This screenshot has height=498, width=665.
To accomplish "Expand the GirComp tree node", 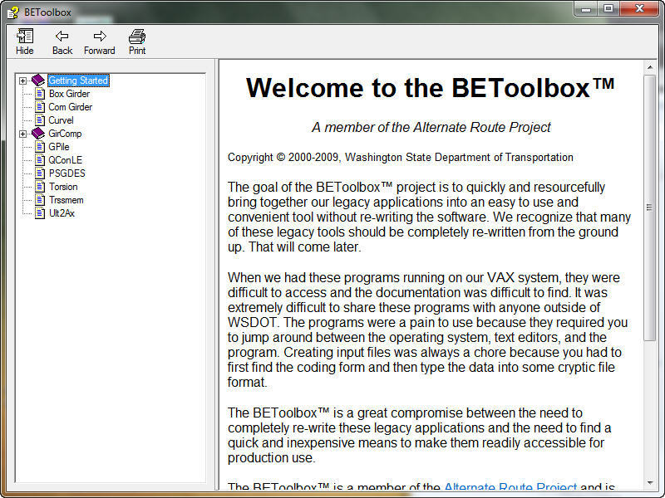I will [23, 134].
